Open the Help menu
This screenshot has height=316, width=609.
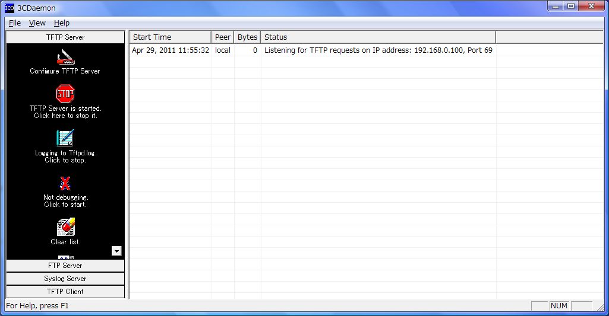[62, 23]
